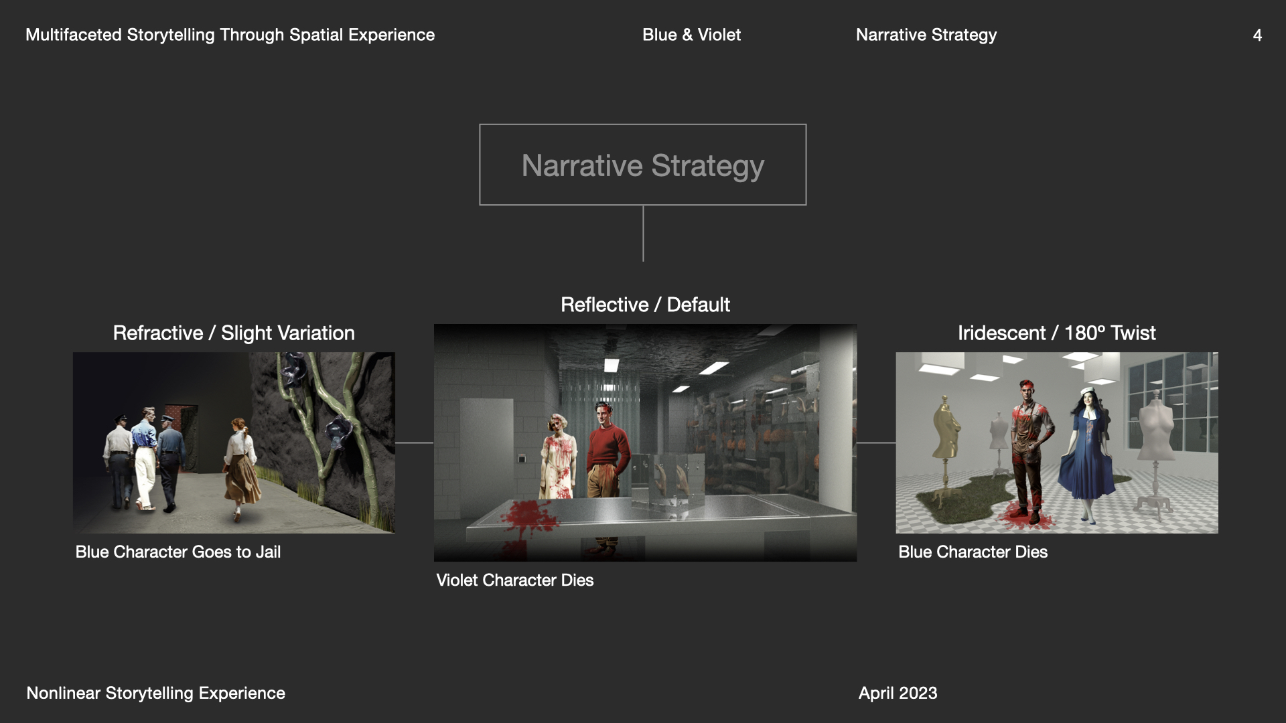Click the Narrative Strategy header label at top
Screen dimensions: 1286x723
click(926, 35)
